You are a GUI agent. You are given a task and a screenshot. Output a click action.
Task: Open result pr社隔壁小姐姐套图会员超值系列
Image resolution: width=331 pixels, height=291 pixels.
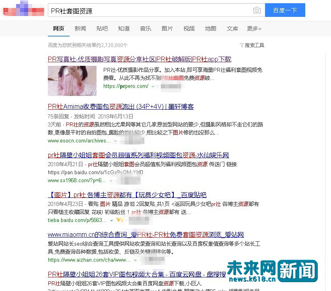coord(138,155)
